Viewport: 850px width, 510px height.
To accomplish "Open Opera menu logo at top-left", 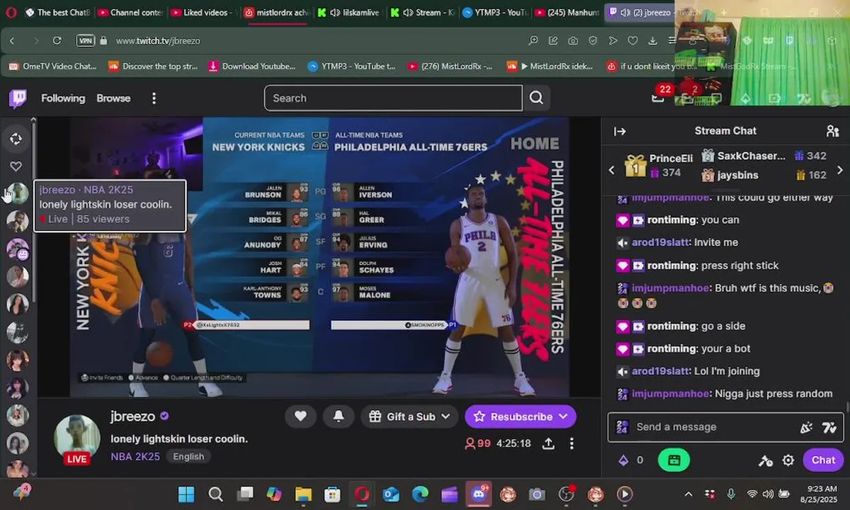I will [x=10, y=13].
